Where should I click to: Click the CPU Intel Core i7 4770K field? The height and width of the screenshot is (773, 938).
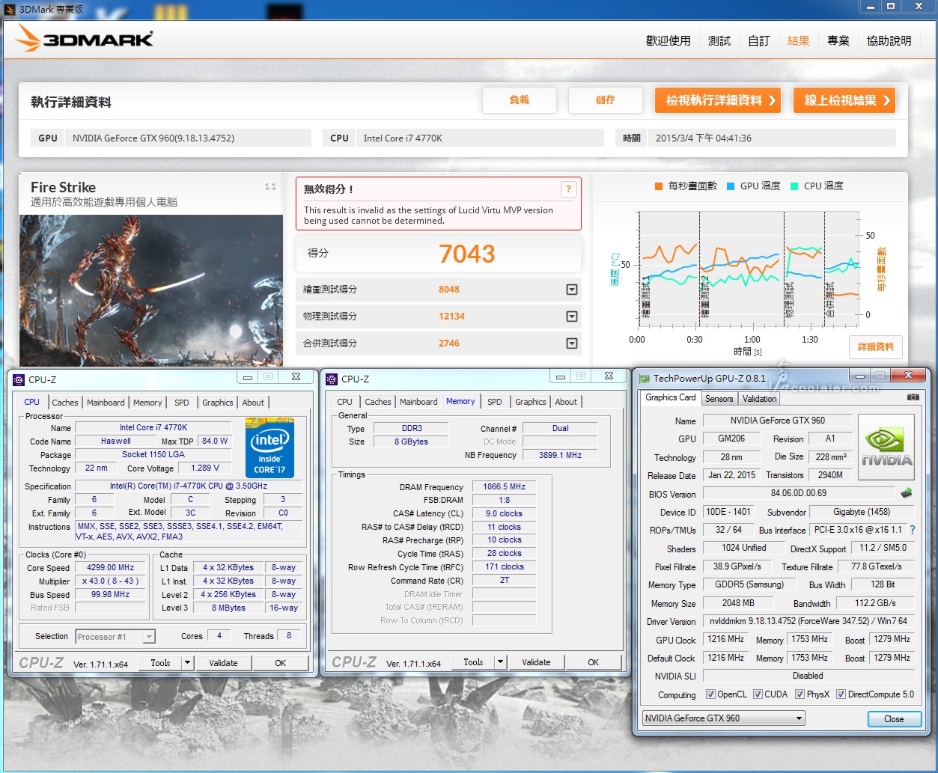coord(480,138)
